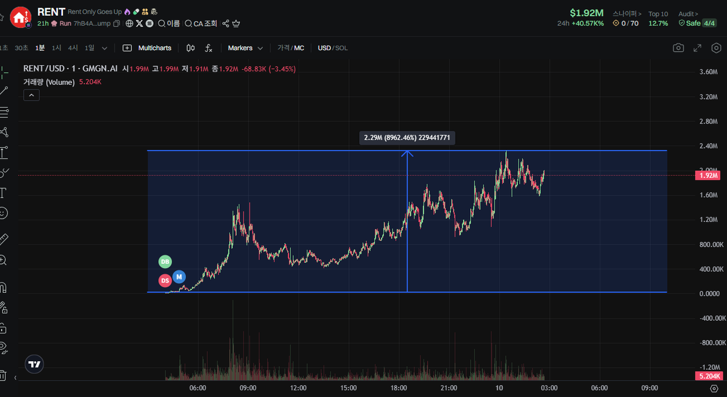The image size is (727, 397).
Task: Select the Fibonacci retracement tool
Action: (x=4, y=111)
